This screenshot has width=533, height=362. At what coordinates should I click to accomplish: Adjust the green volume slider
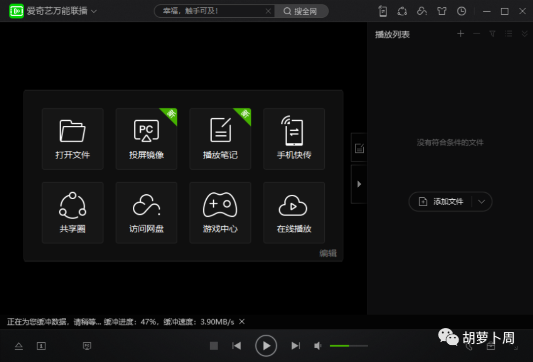pos(349,346)
